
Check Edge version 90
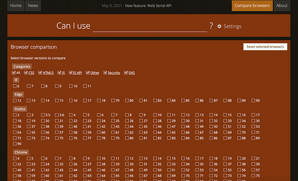click(x=253, y=101)
